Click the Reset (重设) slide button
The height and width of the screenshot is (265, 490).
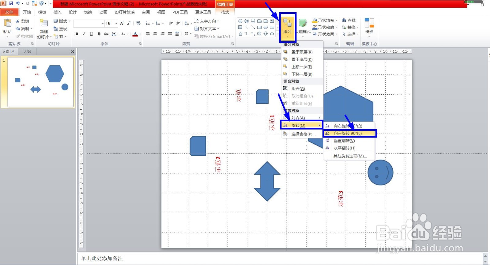(60, 29)
